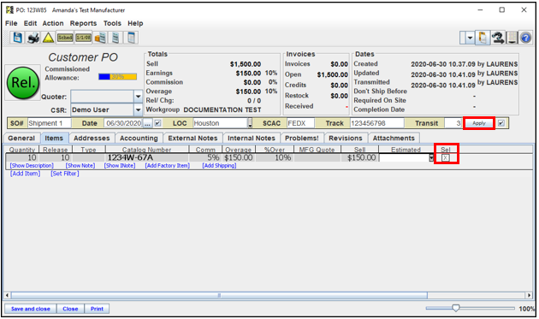539x319 pixels.
Task: Click the orange box with documents icon
Action: 100,38
